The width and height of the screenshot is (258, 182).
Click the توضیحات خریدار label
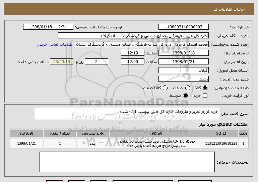233,162
